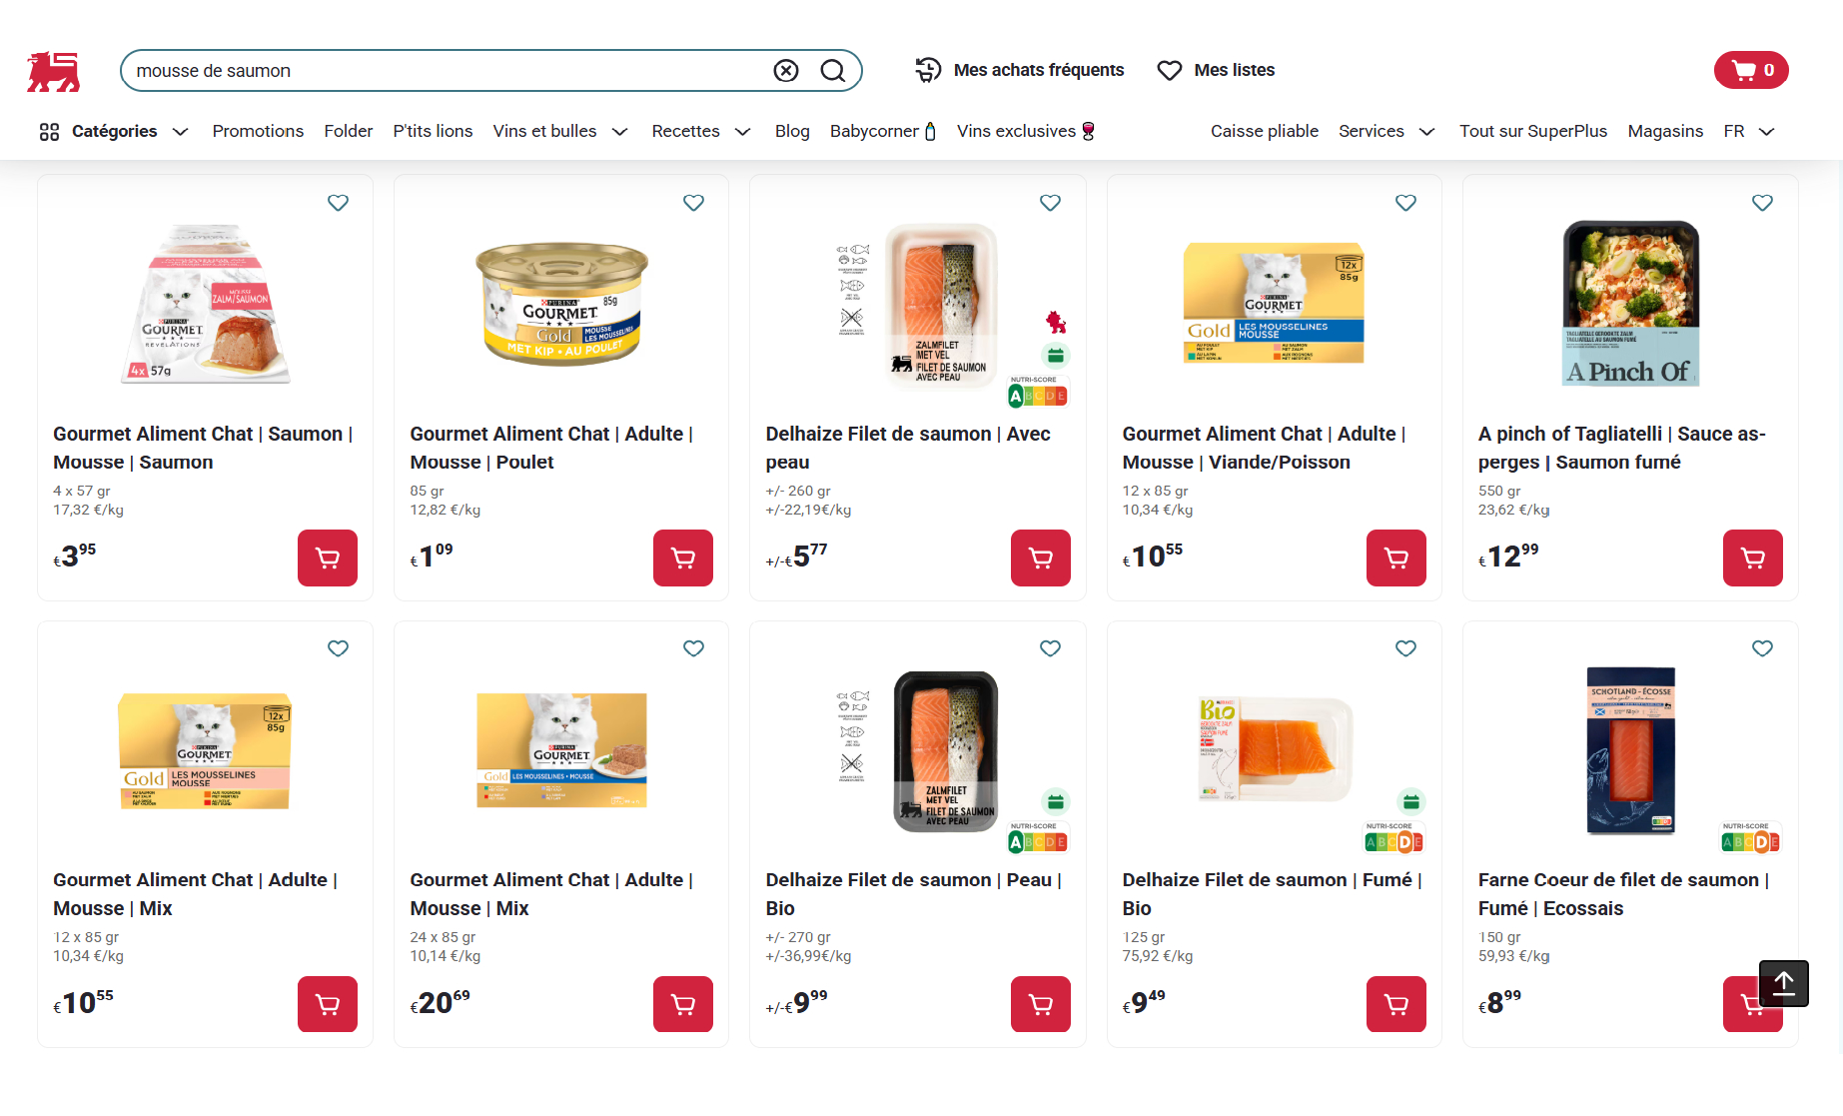Add Gourmet Mousse Saumon 4 x 57 gr to cart
The height and width of the screenshot is (1116, 1843).
coord(327,558)
